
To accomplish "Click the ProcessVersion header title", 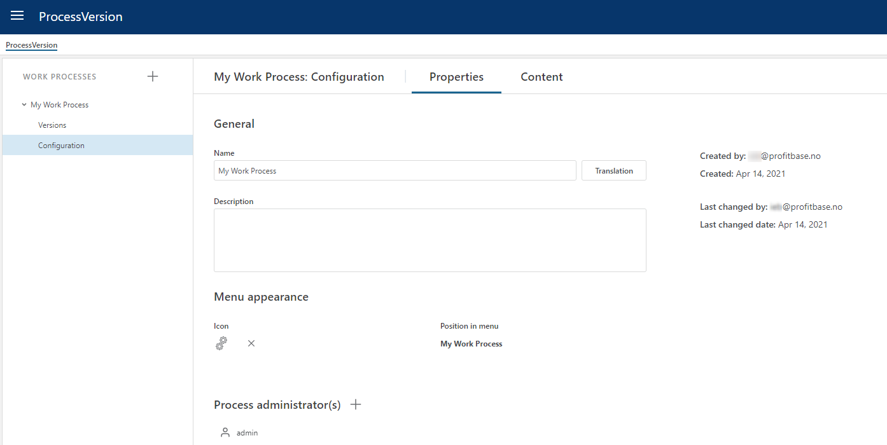I will (81, 17).
